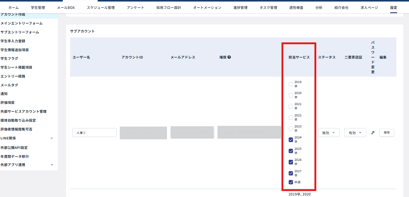Click the 保存 button
Image resolution: width=409 pixels, height=197 pixels.
387,132
